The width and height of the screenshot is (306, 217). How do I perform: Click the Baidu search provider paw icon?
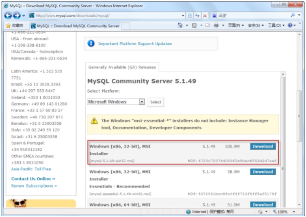tap(214, 16)
